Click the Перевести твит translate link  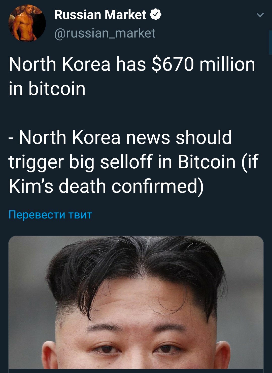(x=50, y=215)
